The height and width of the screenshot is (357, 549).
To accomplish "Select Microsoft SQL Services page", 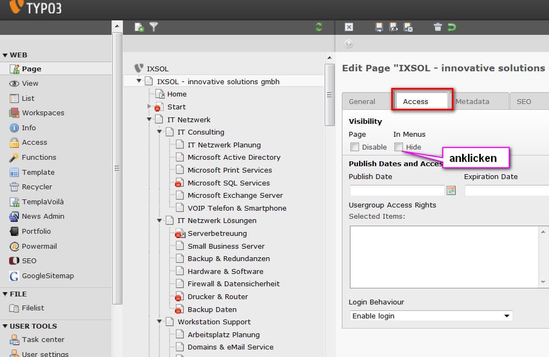I will click(229, 183).
